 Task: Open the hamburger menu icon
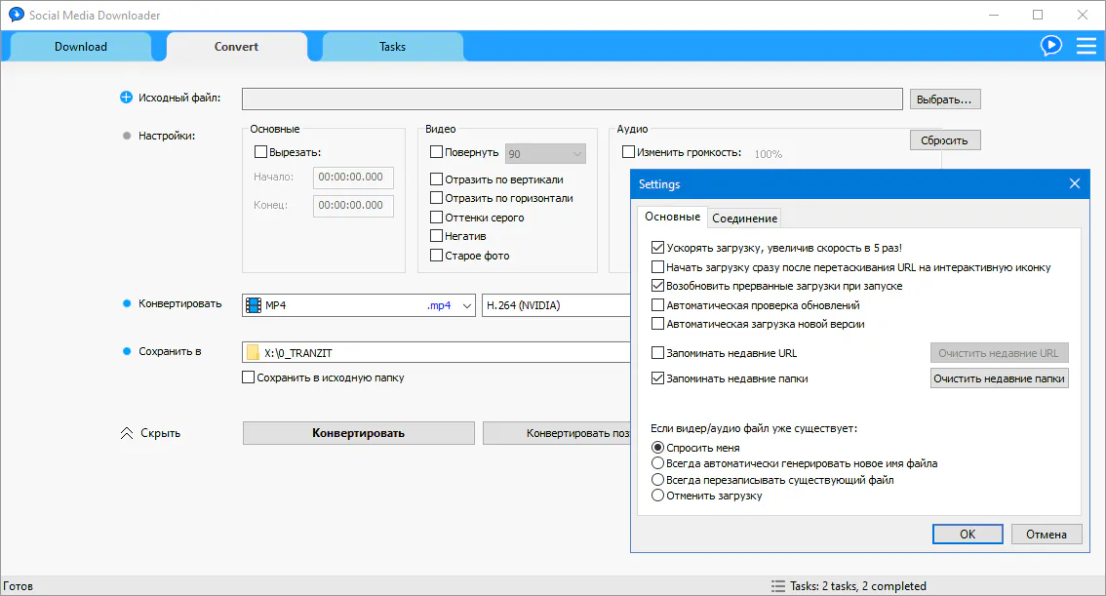1086,45
